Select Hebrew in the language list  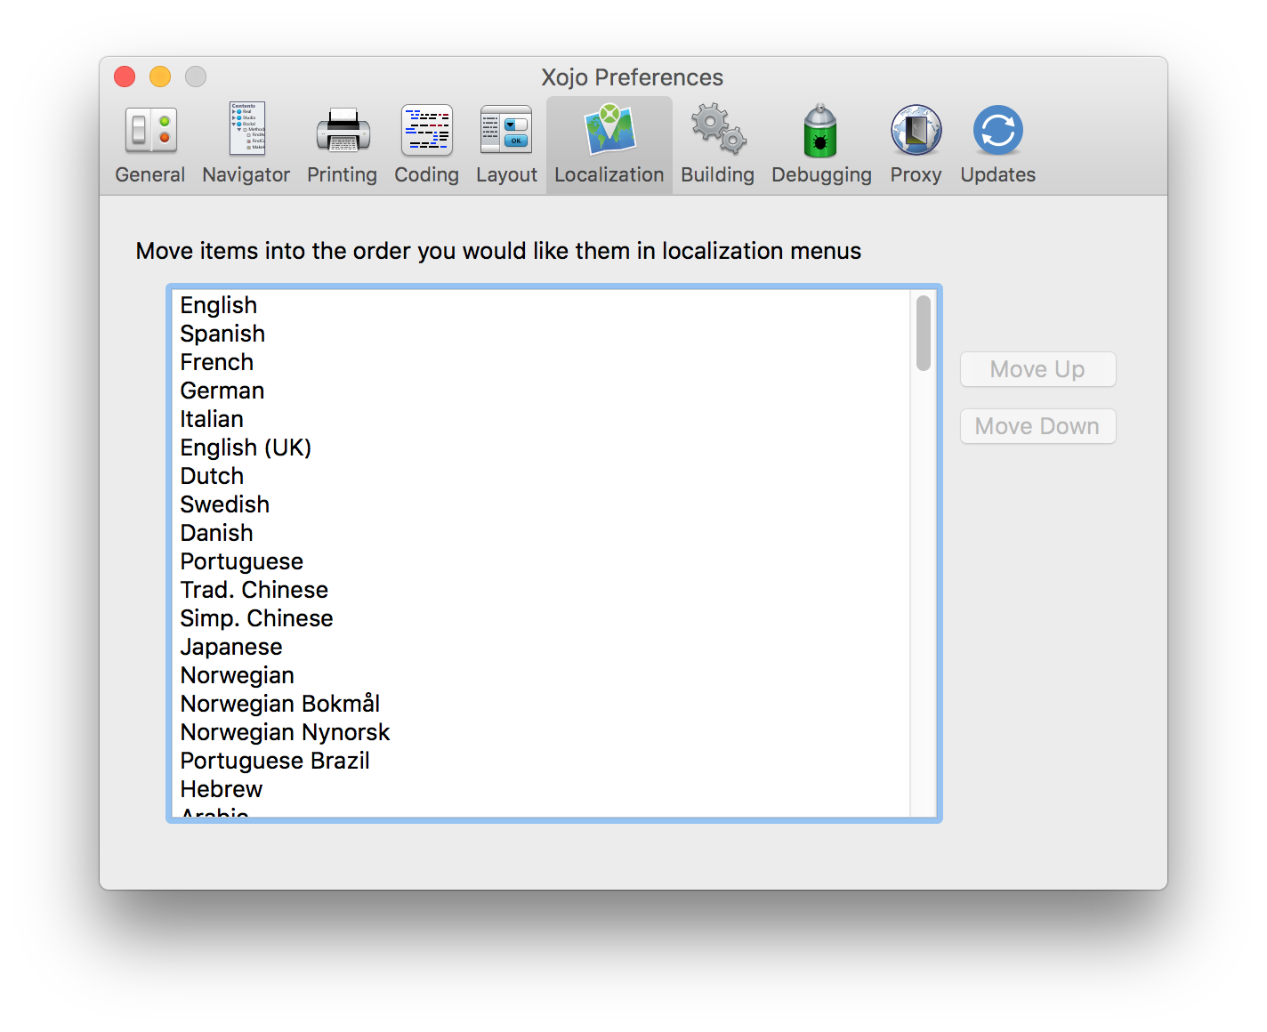coord(541,789)
